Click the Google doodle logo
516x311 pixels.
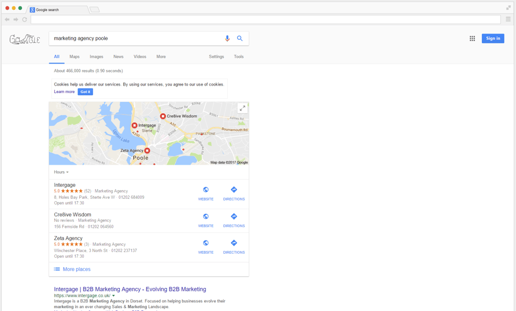point(25,39)
